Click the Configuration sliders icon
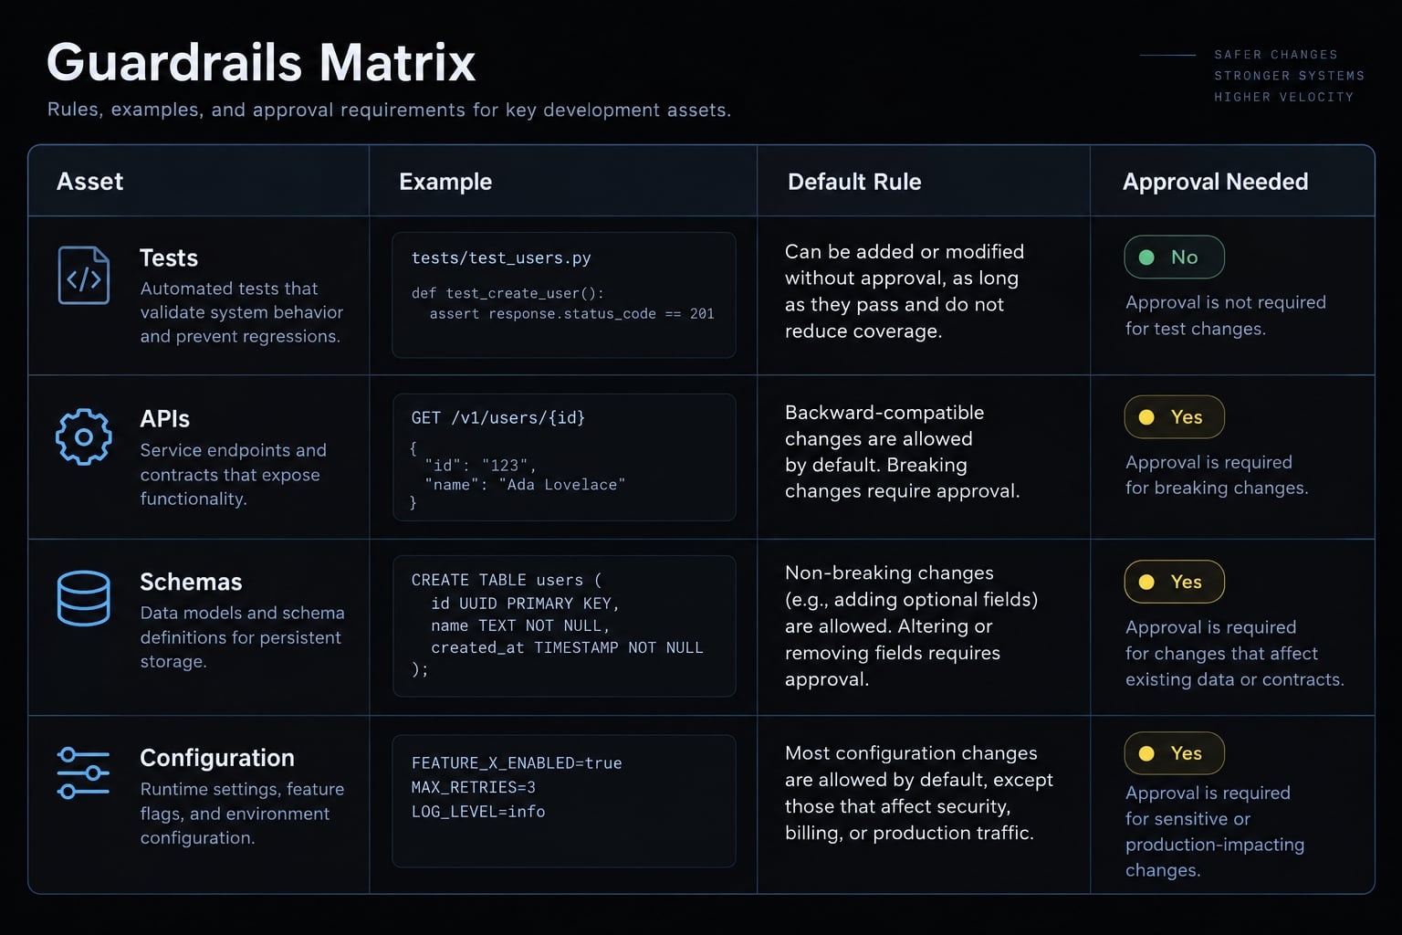This screenshot has width=1402, height=935. (83, 772)
